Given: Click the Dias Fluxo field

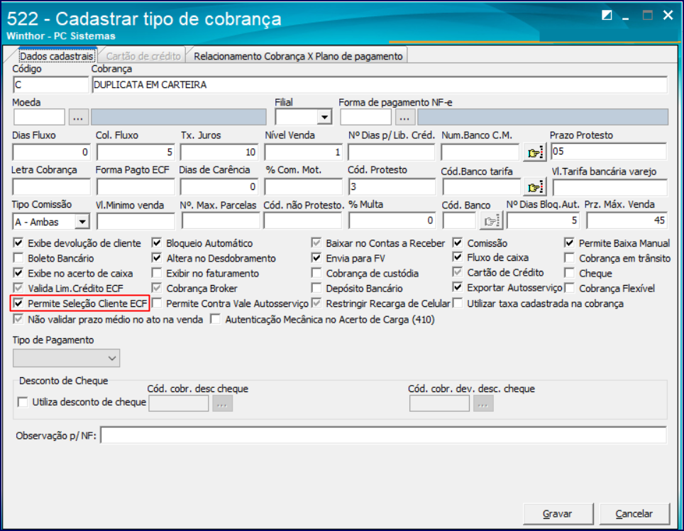Looking at the screenshot, I should [51, 152].
